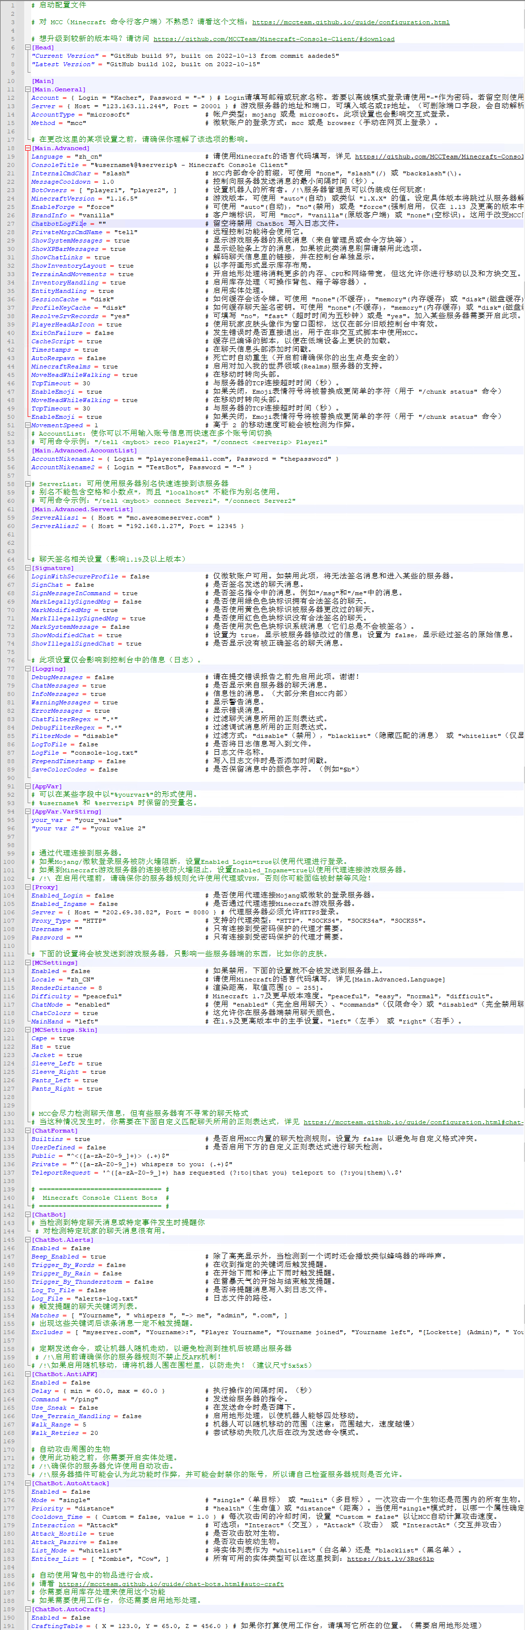The height and width of the screenshot is (1630, 525).
Task: Click the Use_Terrain_Handling key
Action: [x=71, y=1416]
